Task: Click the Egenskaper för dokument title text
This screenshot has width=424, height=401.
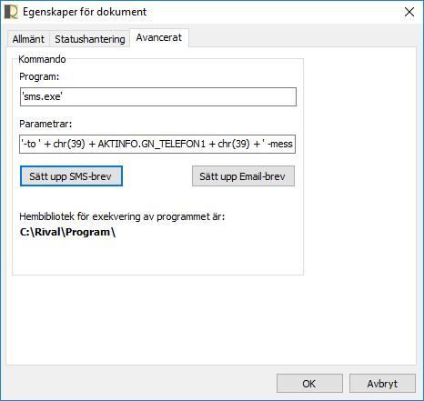Action: tap(85, 12)
